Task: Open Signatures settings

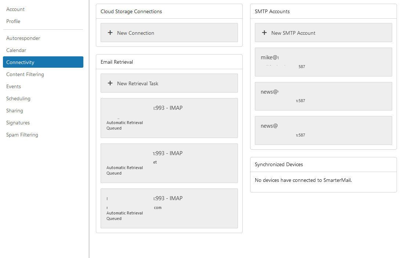Action: point(18,123)
